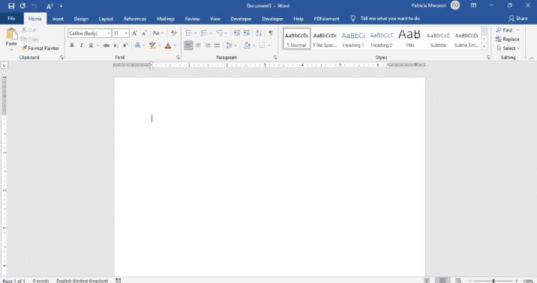Click Find in the Editing group
This screenshot has height=283, width=537.
tap(504, 30)
